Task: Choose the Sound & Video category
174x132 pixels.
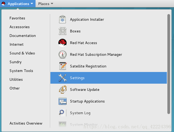Action: (x=22, y=53)
